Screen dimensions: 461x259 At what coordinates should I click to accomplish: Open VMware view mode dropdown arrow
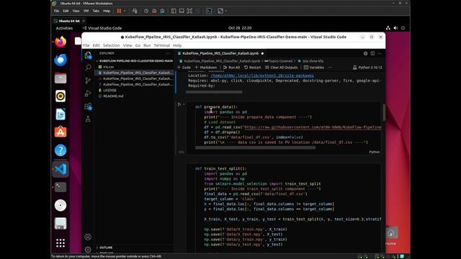[226, 11]
